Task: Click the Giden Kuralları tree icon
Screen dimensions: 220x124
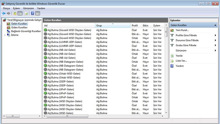Action: coord(8,28)
